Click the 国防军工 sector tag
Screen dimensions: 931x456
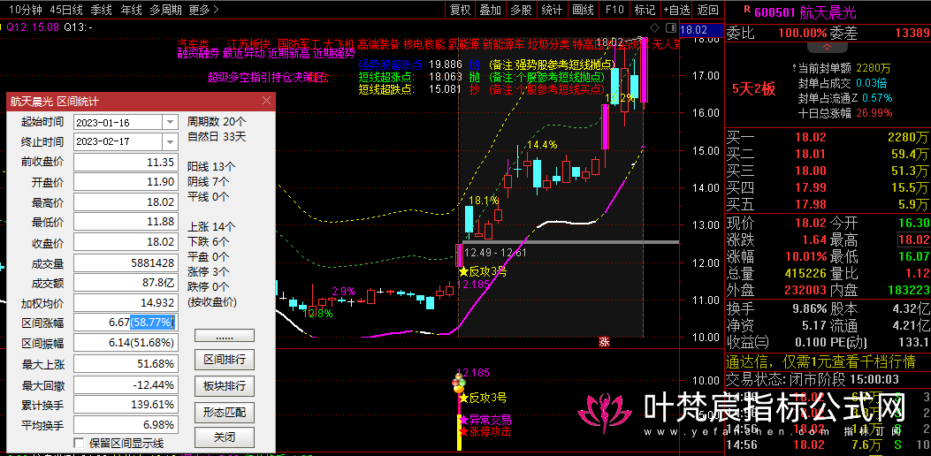click(299, 44)
